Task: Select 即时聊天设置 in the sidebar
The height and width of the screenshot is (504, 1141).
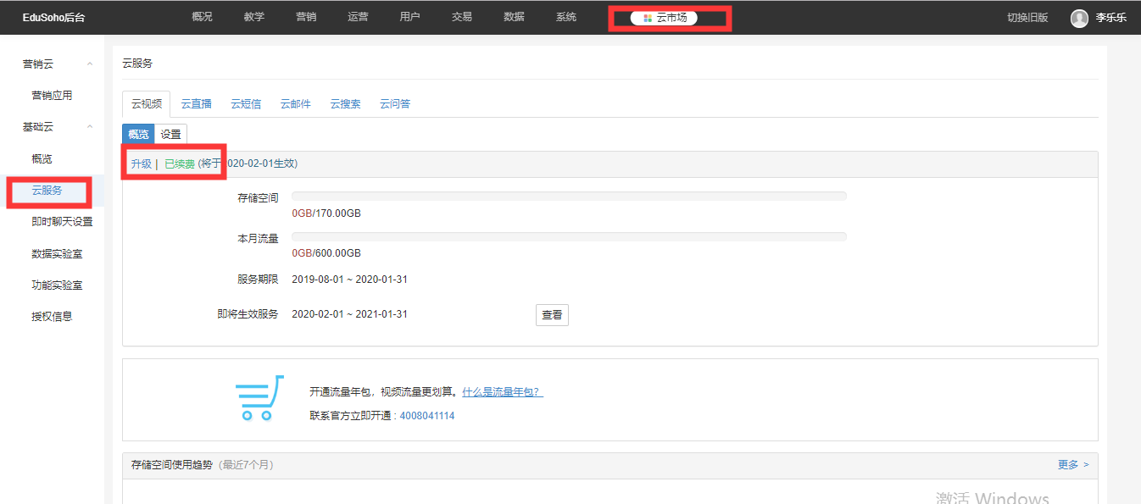Action: coord(62,222)
